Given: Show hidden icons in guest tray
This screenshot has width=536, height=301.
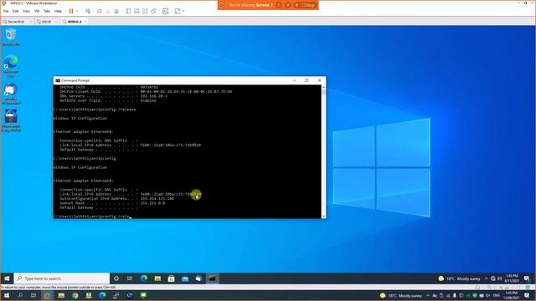Looking at the screenshot, I should click(x=486, y=278).
